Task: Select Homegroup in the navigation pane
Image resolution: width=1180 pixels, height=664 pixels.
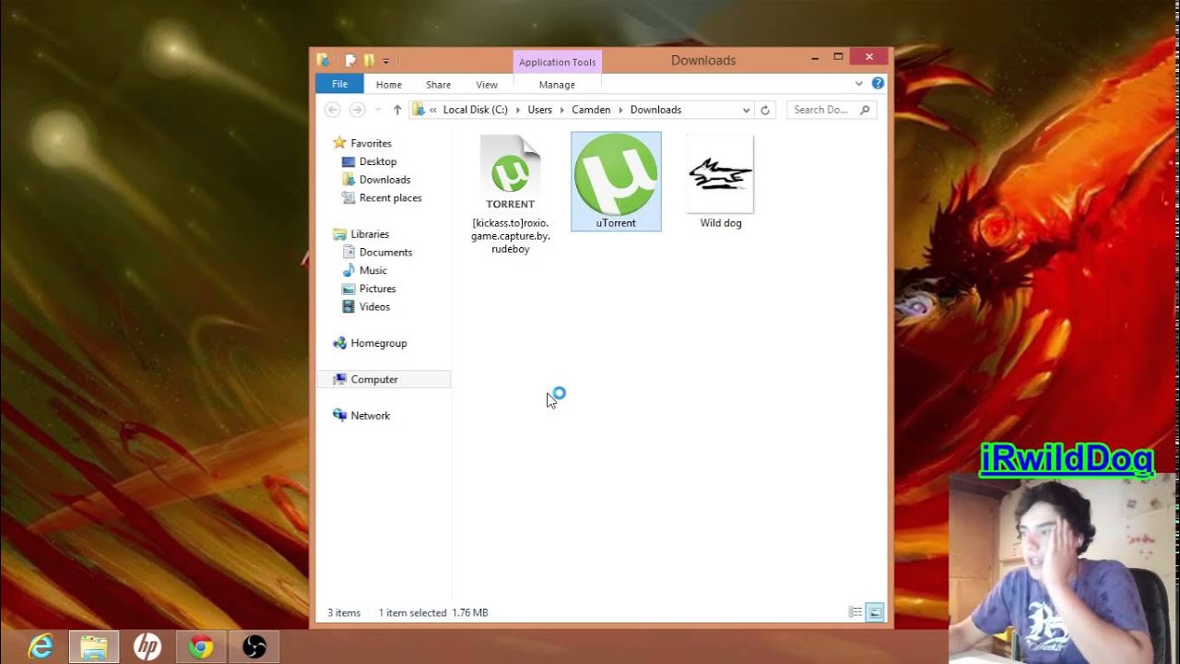Action: pyautogui.click(x=378, y=343)
